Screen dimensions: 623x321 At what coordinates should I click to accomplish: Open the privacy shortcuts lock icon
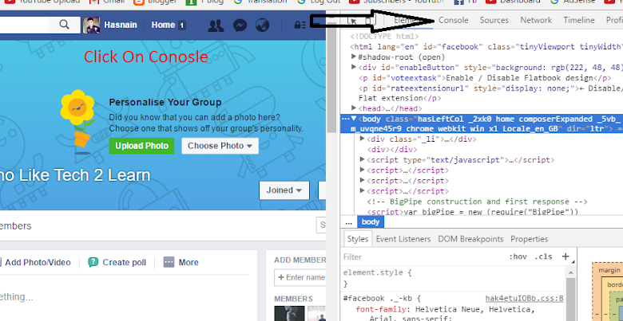pyautogui.click(x=299, y=25)
